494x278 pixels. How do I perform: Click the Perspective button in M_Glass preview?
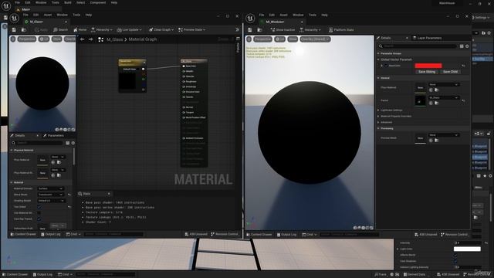(26, 39)
